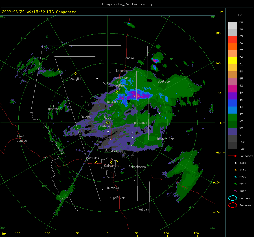Click the Didsbury city label
Image resolution: width=254 pixels, height=237 pixels.
tap(107, 126)
